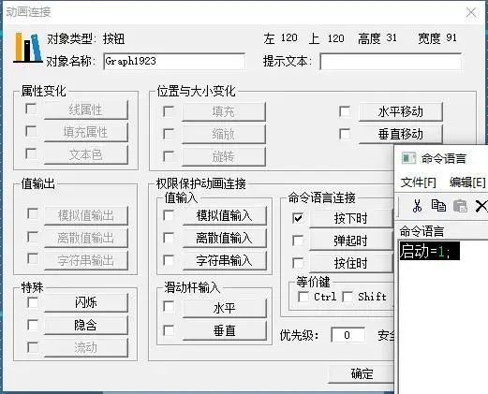Screen dimensions: 488x394
Task: Check the 隐含 checkbox
Action: (x=33, y=325)
